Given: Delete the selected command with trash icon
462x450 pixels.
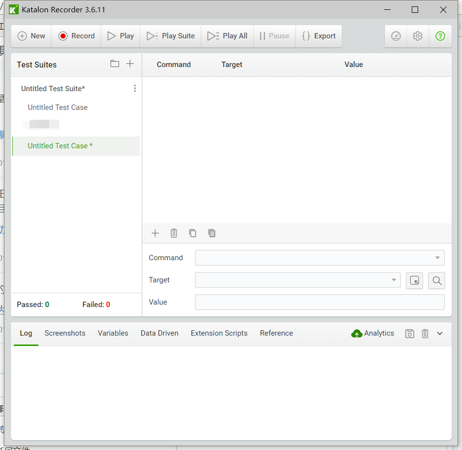Looking at the screenshot, I should pos(174,233).
